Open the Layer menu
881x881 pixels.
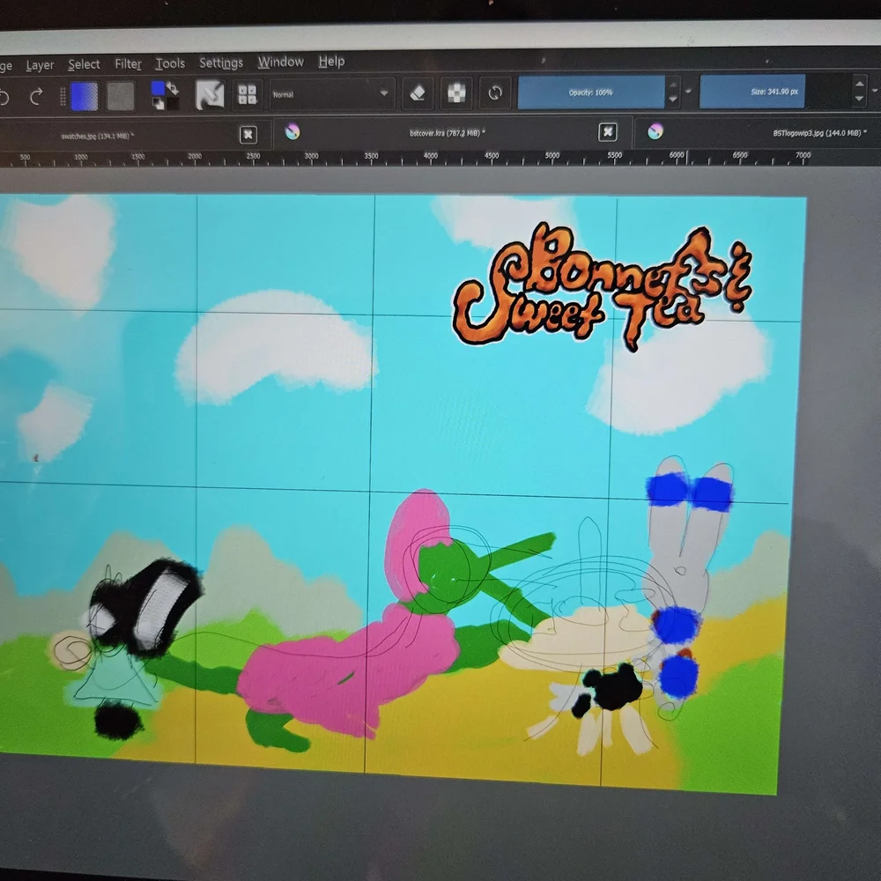(40, 65)
